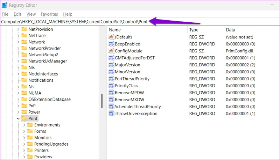The height and width of the screenshot is (160, 280).
Task: Select the Forms subkey label
Action: [40, 131]
